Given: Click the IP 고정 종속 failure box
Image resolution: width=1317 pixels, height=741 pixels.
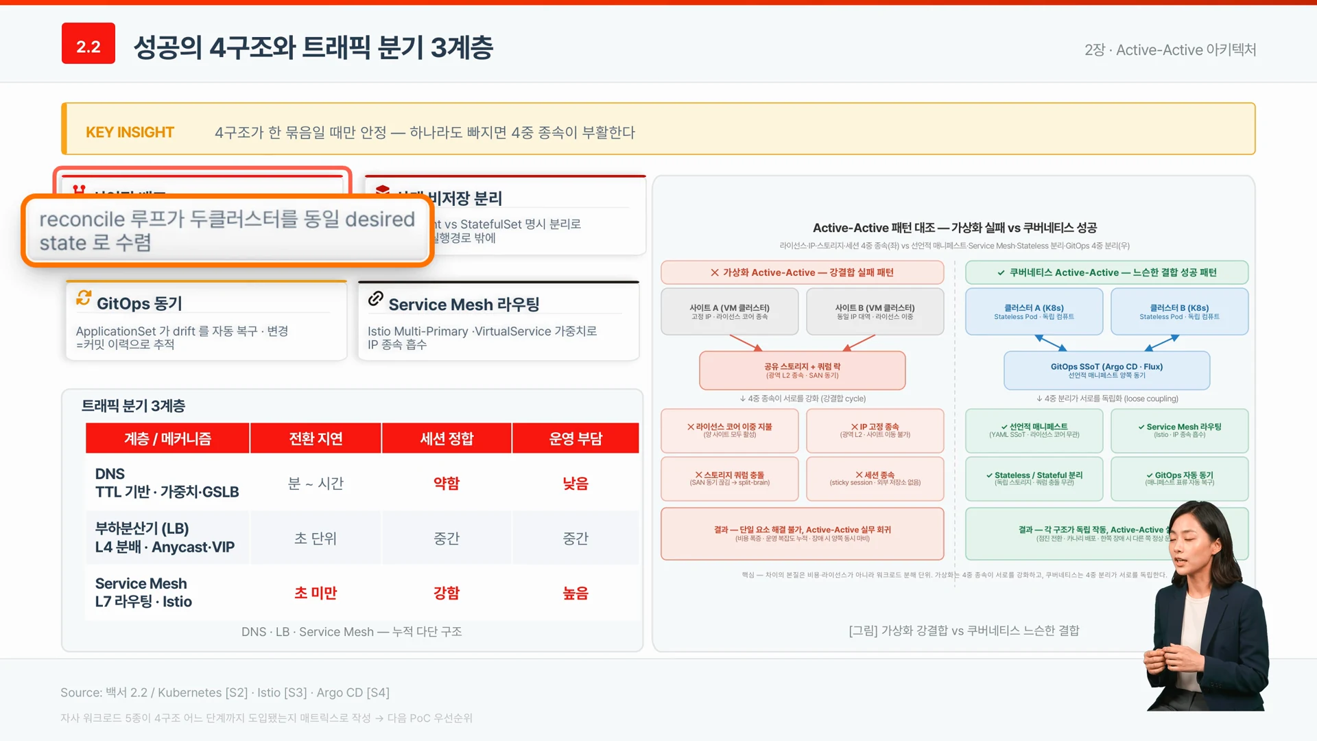Looking at the screenshot, I should 875,430.
